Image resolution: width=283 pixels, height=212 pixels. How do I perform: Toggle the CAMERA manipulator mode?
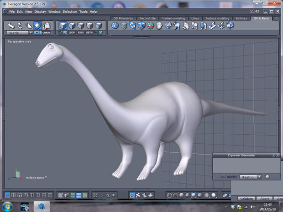tap(46, 33)
